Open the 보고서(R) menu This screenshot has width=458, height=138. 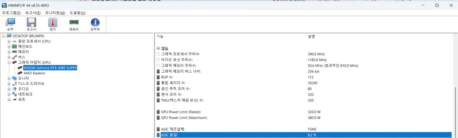point(33,13)
